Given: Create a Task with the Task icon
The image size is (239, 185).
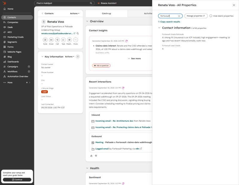Looking at the screenshot, I should (63, 40).
